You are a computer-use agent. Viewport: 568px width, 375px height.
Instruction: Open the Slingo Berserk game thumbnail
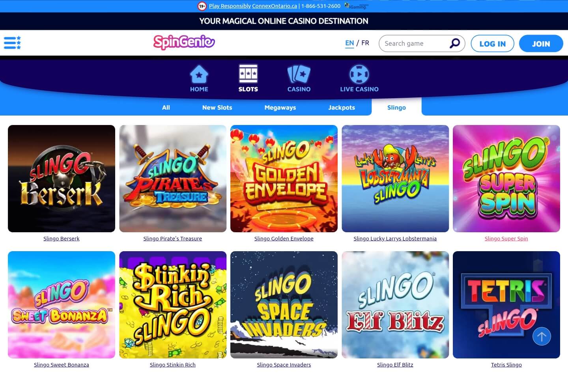62,179
